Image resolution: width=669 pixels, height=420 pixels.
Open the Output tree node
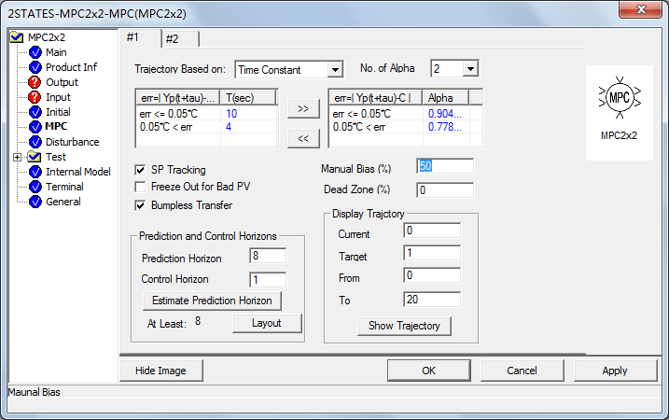coord(62,82)
